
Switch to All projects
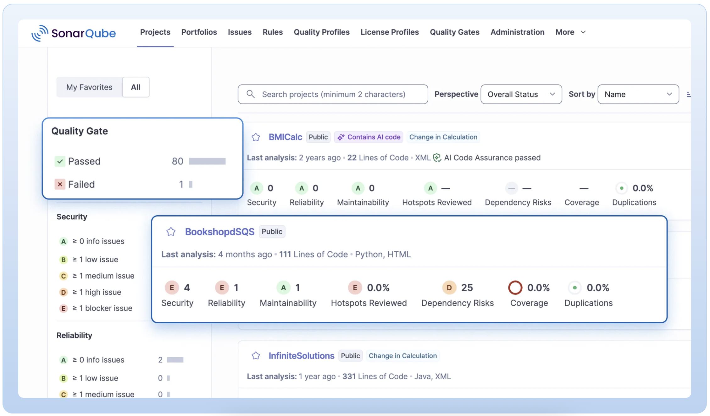click(x=136, y=87)
